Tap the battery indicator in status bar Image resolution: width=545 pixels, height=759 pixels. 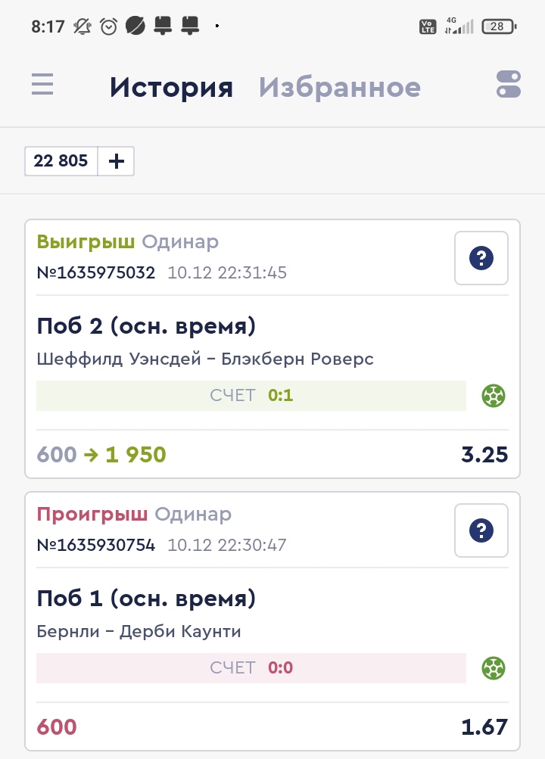(x=499, y=26)
